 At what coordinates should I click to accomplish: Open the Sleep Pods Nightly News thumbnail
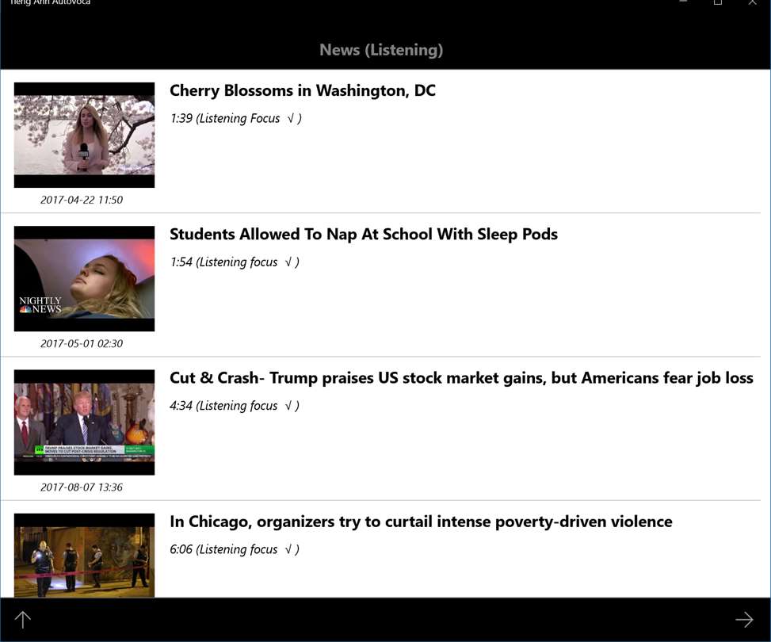(84, 278)
